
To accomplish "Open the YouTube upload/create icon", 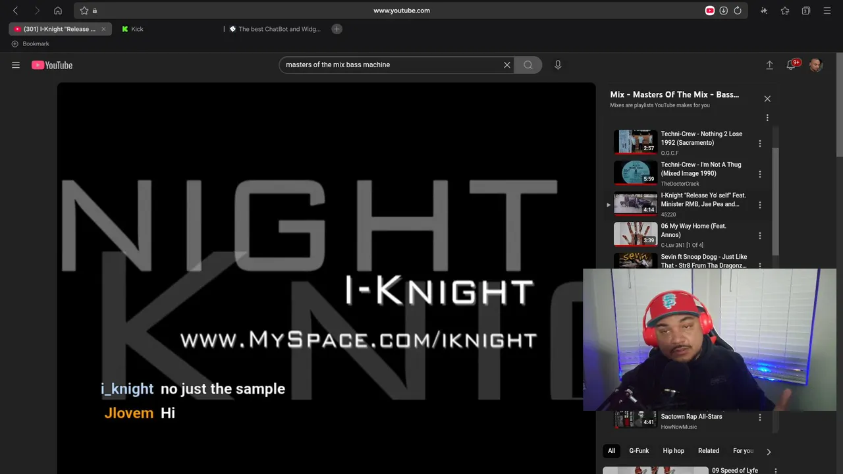I will pyautogui.click(x=769, y=65).
